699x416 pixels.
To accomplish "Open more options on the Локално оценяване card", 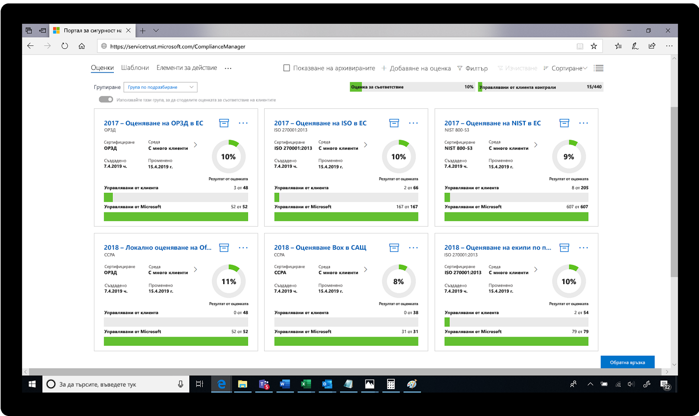I will click(243, 247).
